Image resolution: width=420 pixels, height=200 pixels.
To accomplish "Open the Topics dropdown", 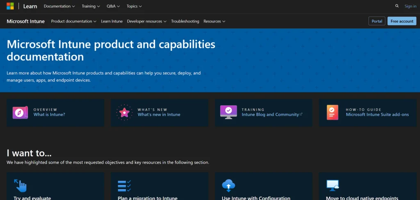I will point(134,6).
